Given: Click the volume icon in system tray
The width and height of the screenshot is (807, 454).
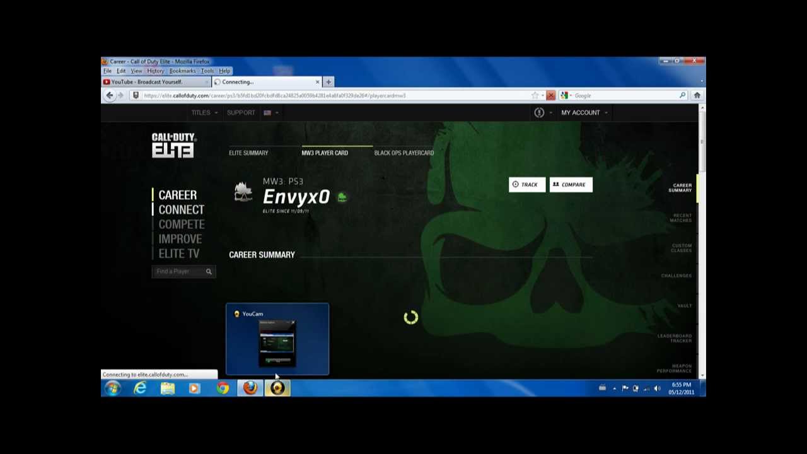Looking at the screenshot, I should click(x=656, y=388).
